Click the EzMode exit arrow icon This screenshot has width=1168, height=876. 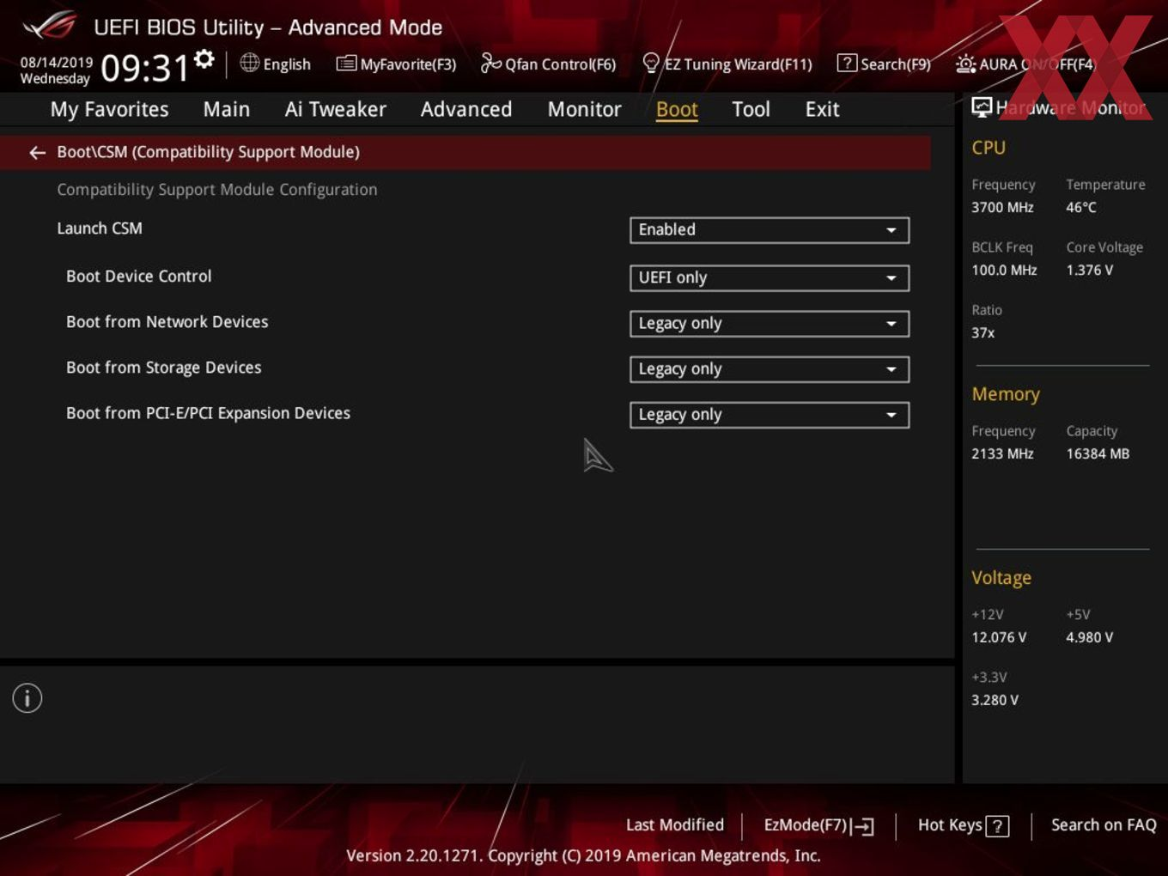coord(863,826)
